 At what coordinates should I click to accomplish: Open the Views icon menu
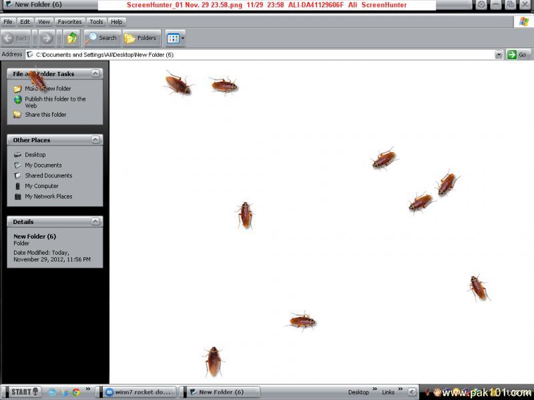(176, 38)
